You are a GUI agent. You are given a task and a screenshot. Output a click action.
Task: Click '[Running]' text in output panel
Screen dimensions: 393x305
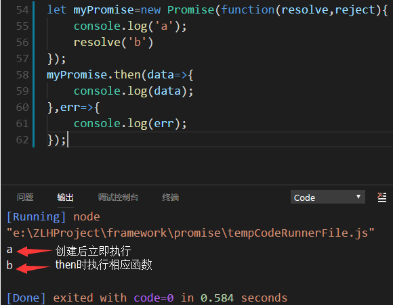coord(36,217)
